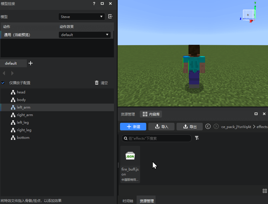Switch to the 时间轴 bottom tab
This screenshot has width=268, height=204.
128,201
